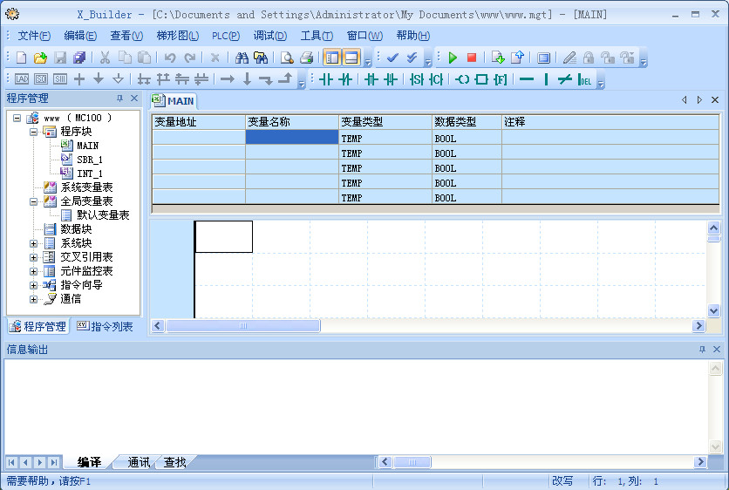
Task: Click the MAIN document tab
Action: tap(174, 101)
